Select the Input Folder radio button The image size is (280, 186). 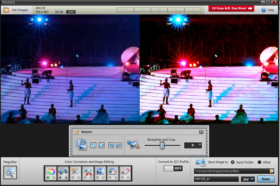point(233,162)
